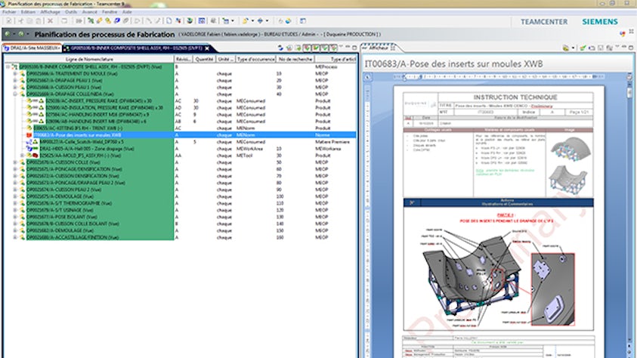Click the green forward navigation arrow
This screenshot has width=637, height=358.
point(21,35)
